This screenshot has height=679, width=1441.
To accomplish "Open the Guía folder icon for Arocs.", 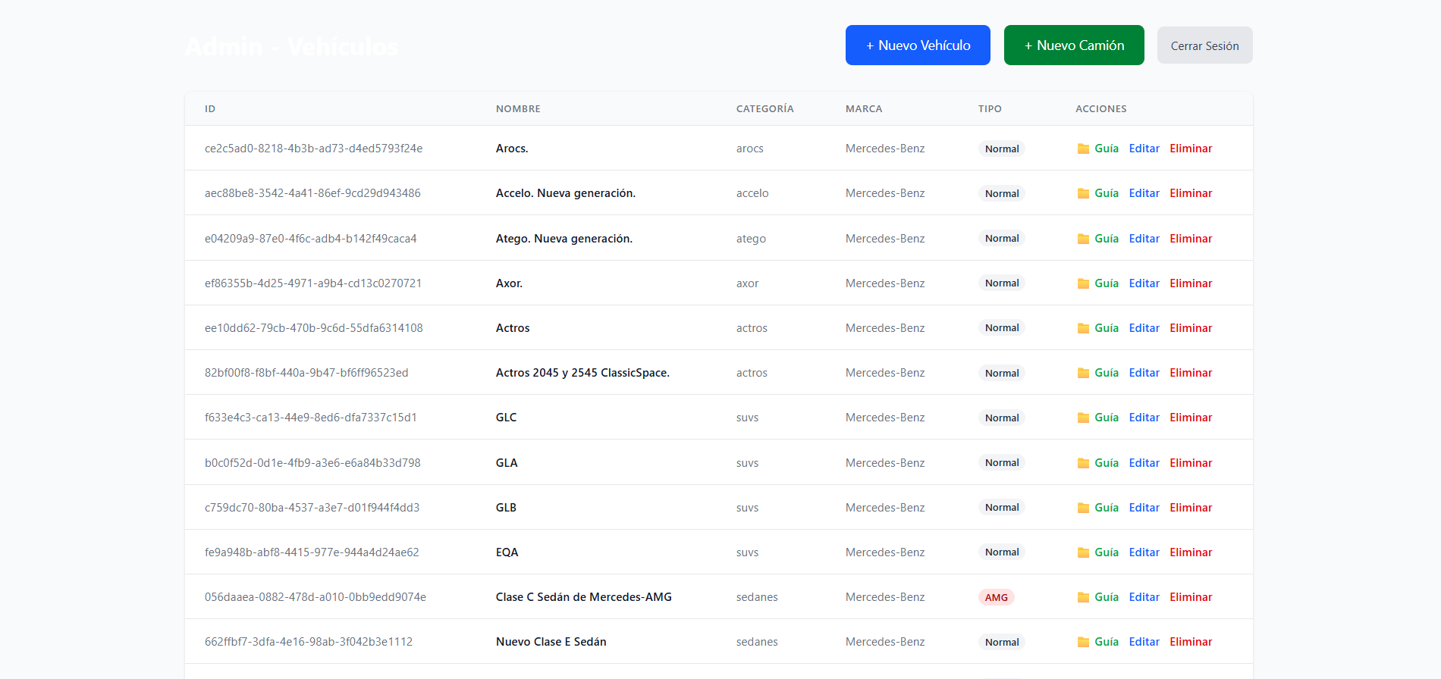I will [x=1083, y=149].
